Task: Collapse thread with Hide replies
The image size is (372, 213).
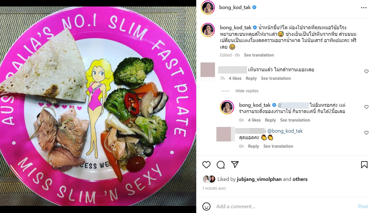Action: tap(247, 91)
